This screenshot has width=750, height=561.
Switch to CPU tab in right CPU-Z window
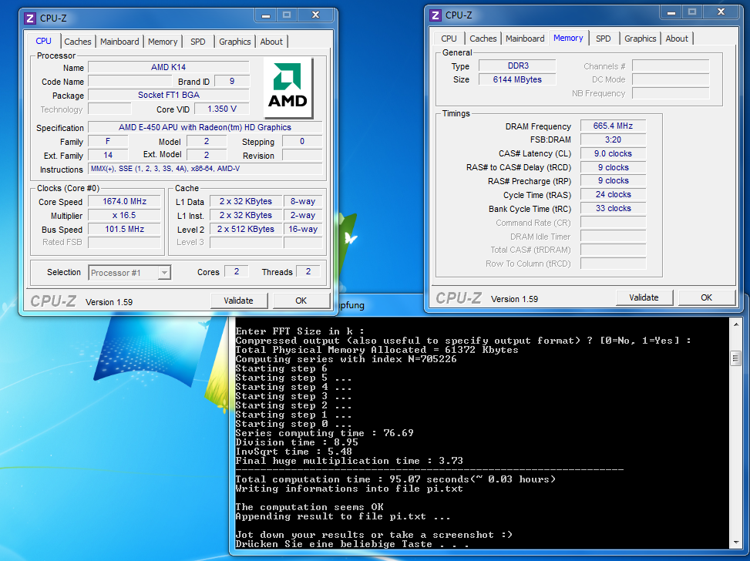pyautogui.click(x=449, y=39)
